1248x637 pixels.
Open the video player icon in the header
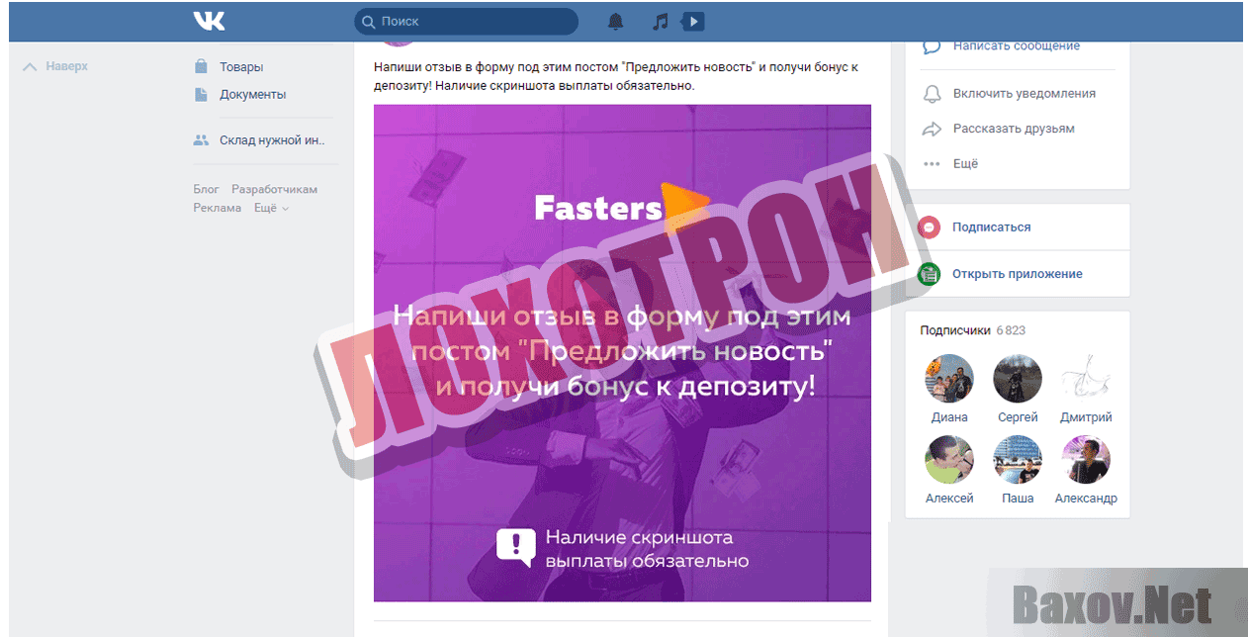point(692,21)
